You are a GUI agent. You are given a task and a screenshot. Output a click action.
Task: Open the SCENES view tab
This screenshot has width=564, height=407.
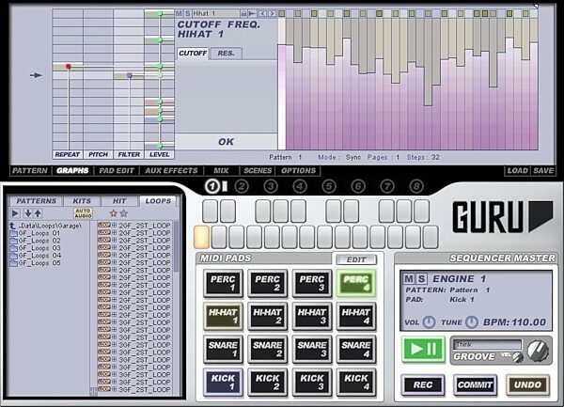258,171
